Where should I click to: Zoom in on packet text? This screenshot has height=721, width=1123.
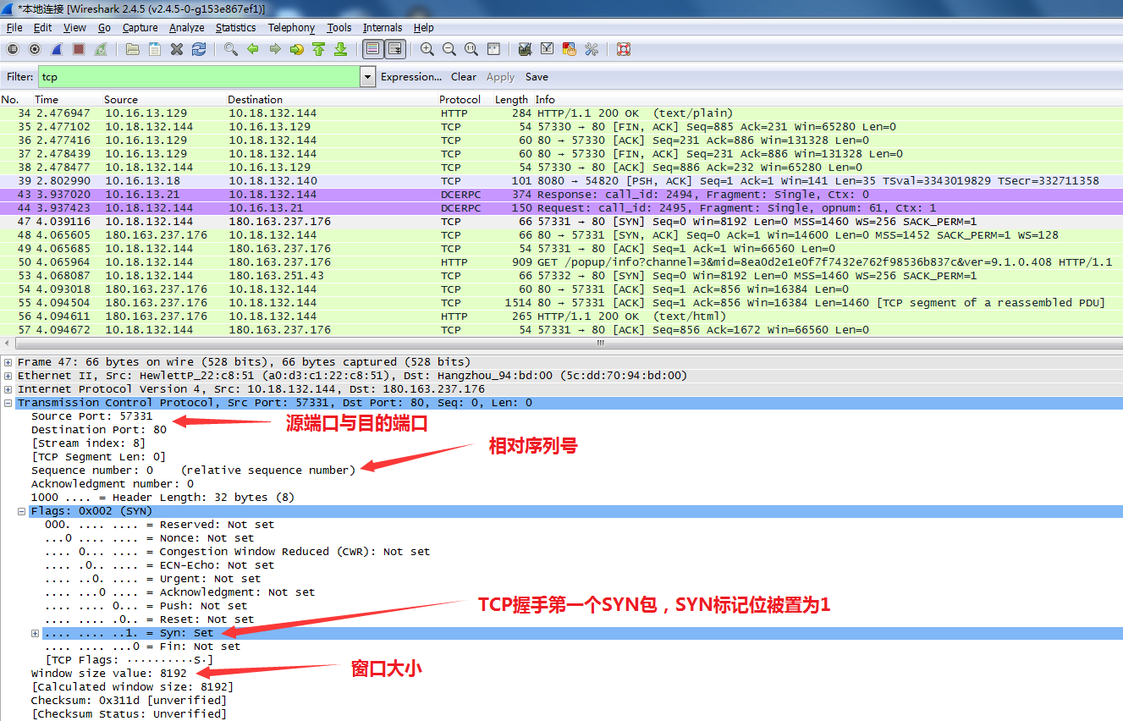tap(427, 49)
